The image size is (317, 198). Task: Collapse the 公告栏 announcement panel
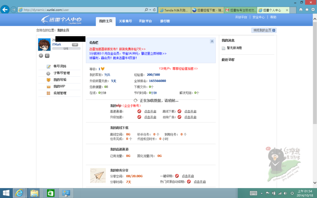[212, 41]
